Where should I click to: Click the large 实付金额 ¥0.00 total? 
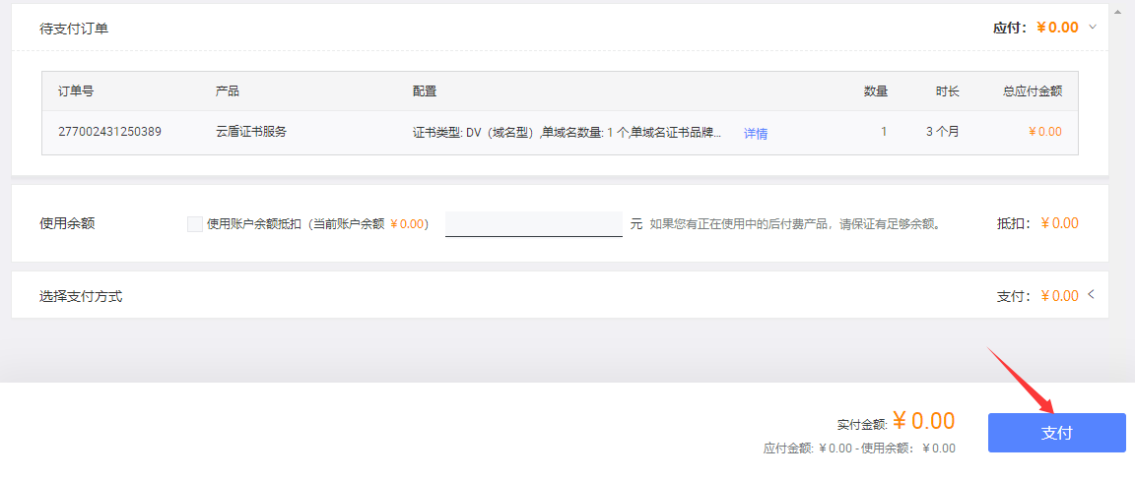[923, 422]
